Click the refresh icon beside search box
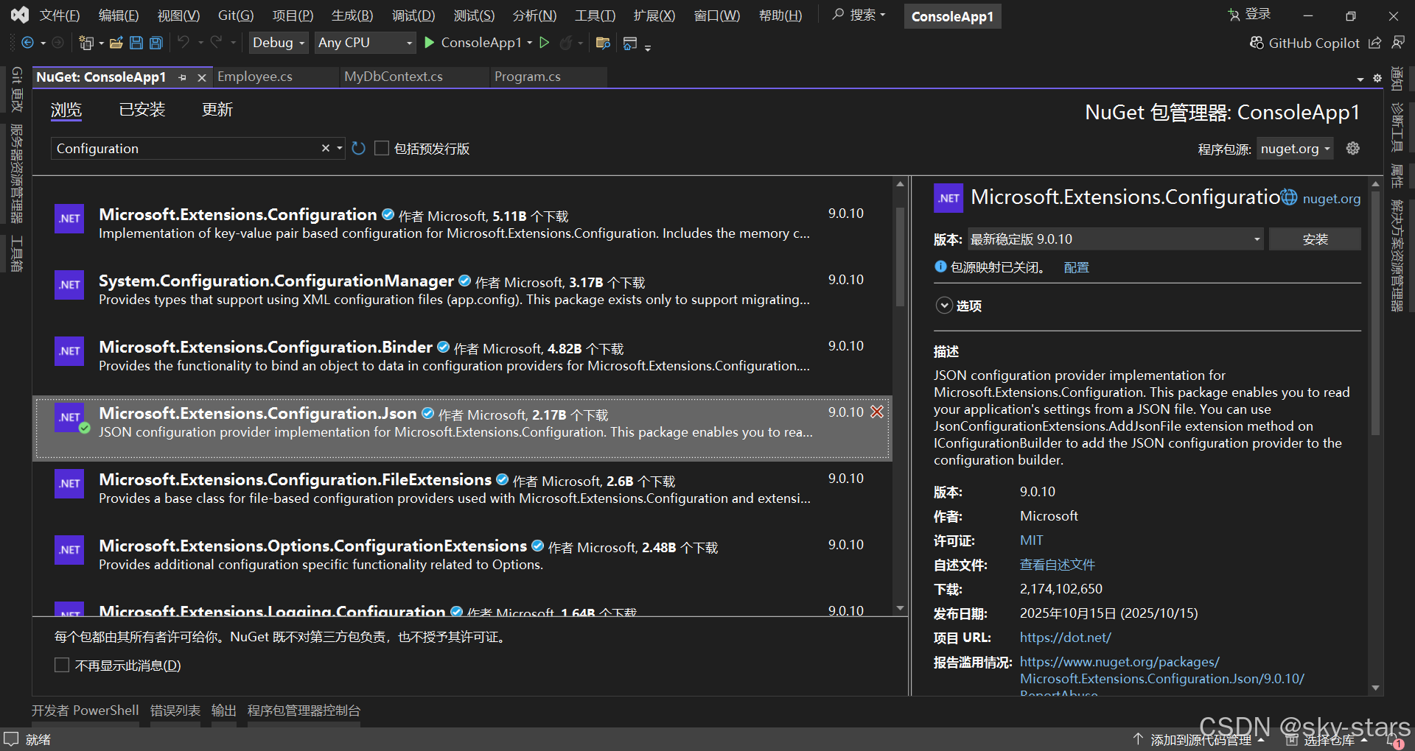Viewport: 1415px width, 751px height. [358, 149]
